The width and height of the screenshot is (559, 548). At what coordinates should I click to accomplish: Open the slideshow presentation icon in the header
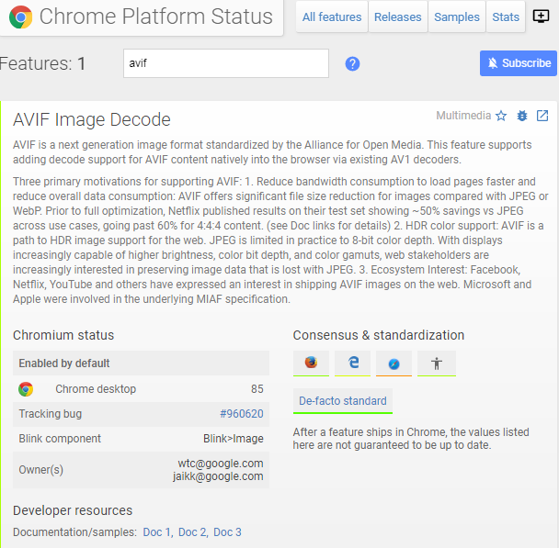[x=541, y=16]
